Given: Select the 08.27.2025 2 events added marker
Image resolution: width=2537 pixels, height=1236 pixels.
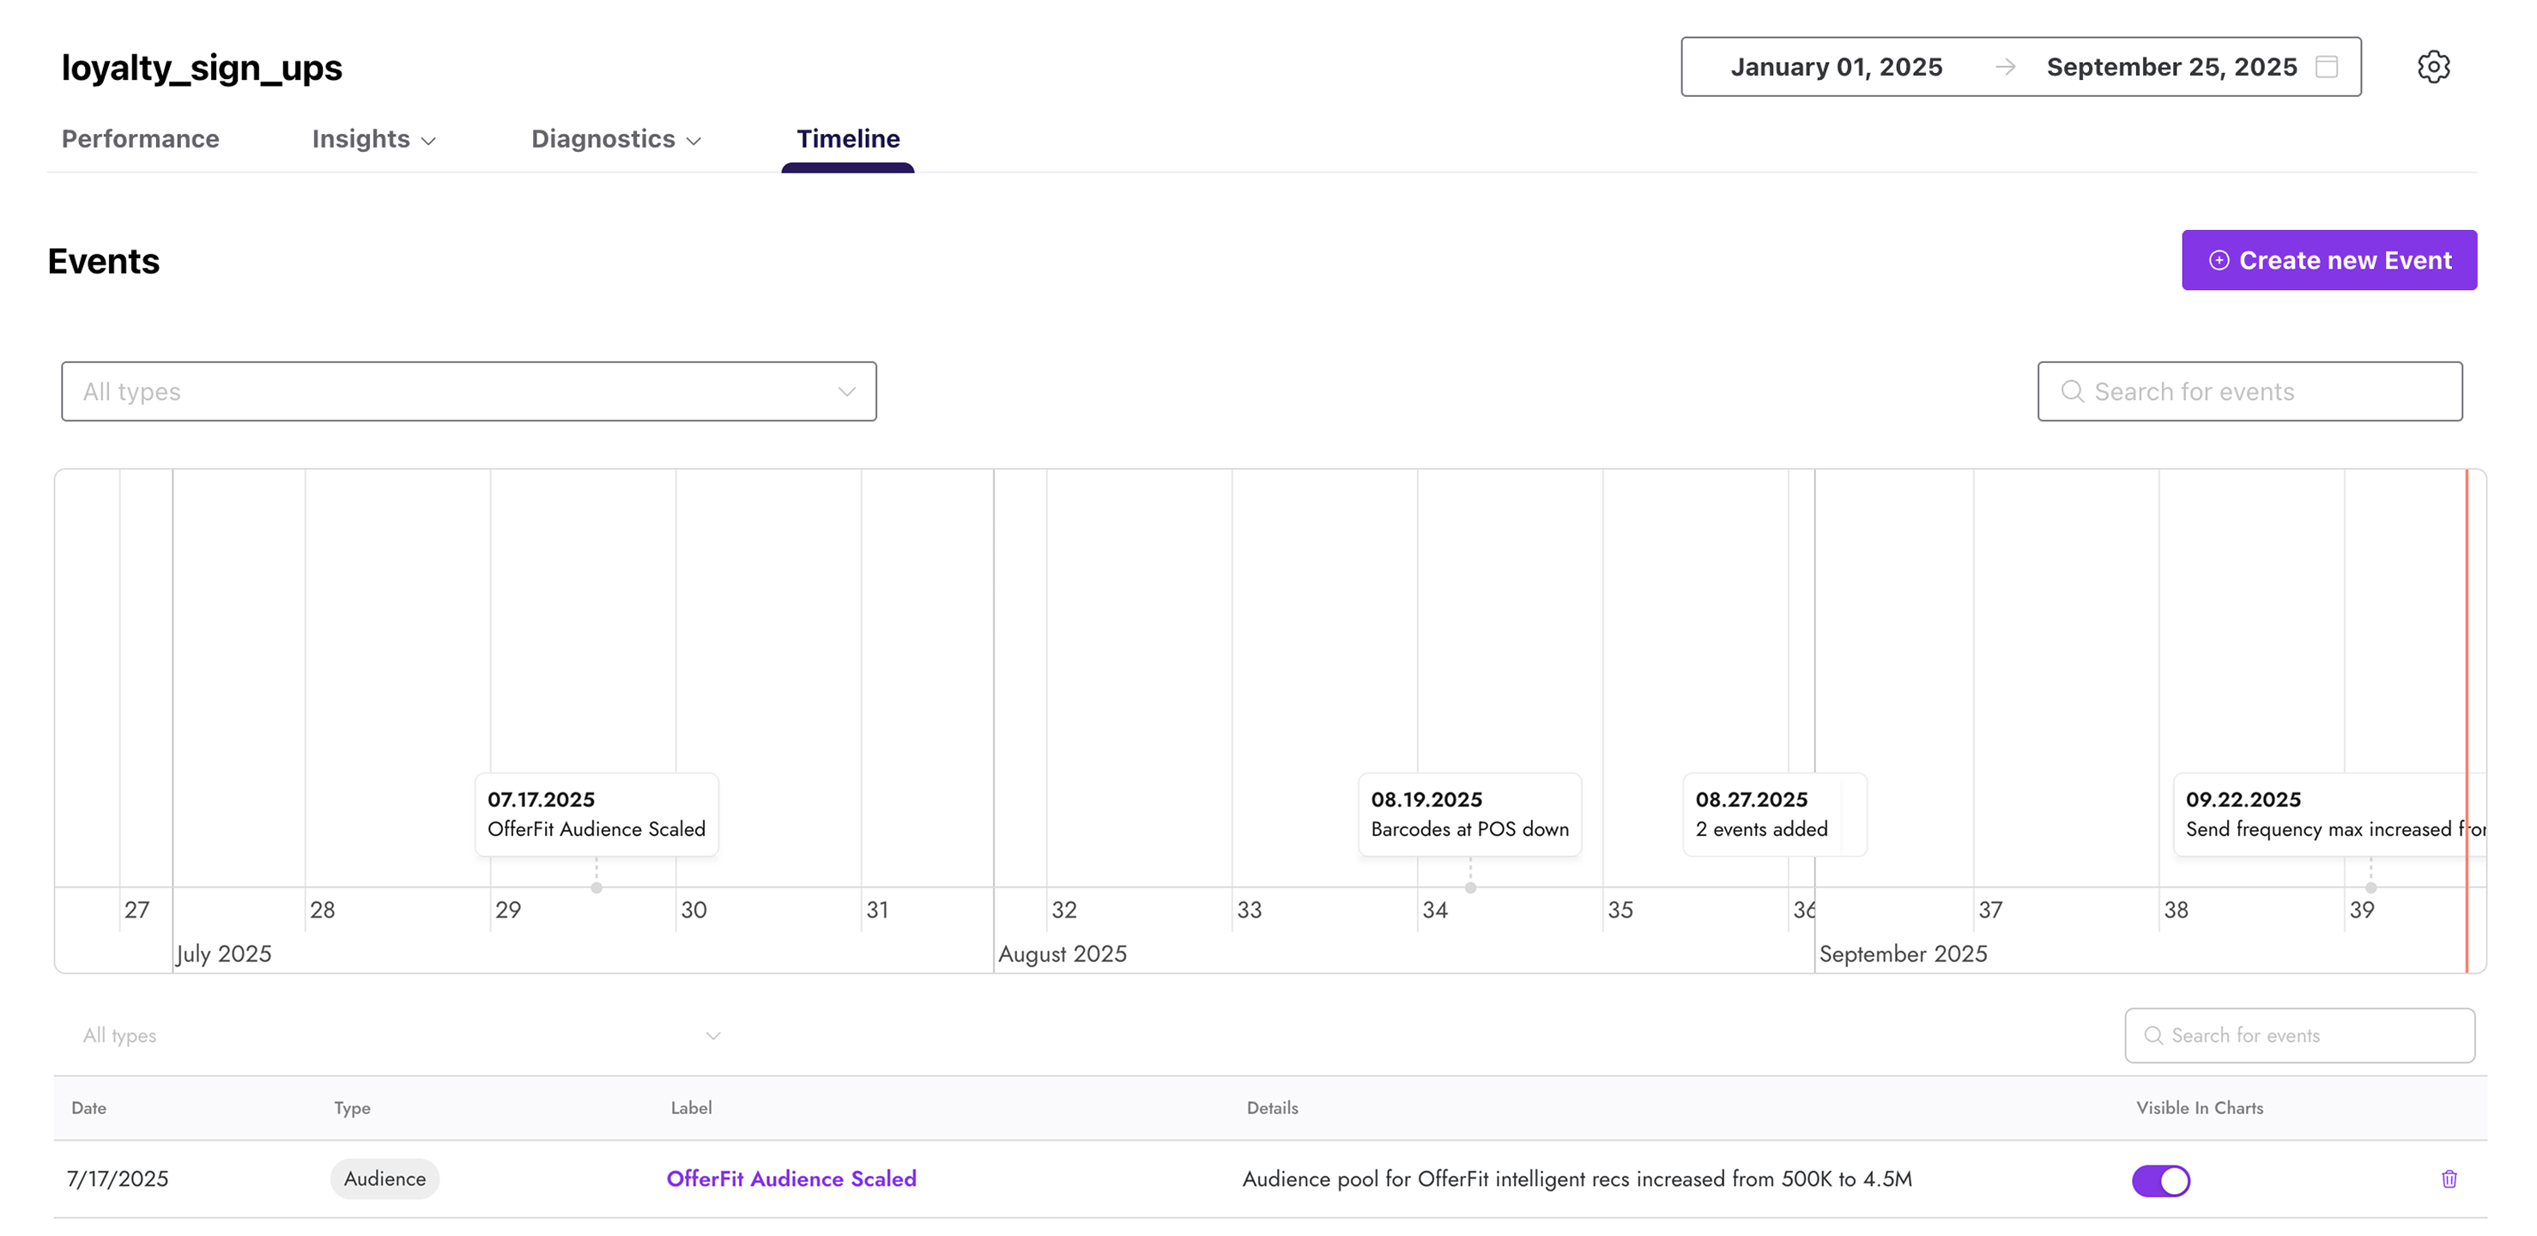Looking at the screenshot, I should click(x=1774, y=815).
